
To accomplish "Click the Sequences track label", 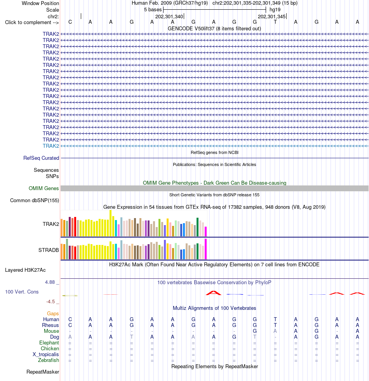I will tap(46, 170).
